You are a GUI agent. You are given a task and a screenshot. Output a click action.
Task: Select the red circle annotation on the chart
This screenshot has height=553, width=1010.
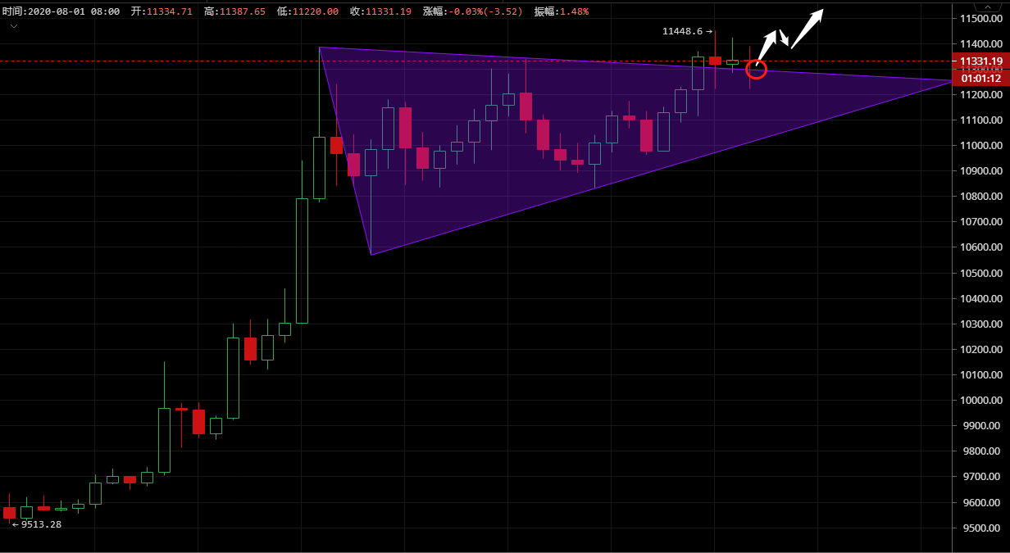coord(756,70)
